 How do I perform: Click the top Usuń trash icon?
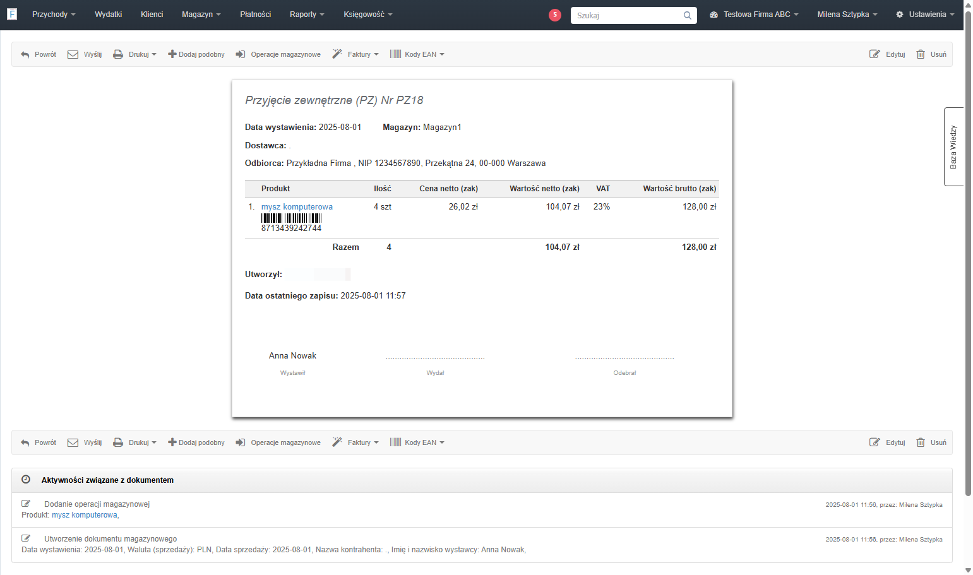921,54
